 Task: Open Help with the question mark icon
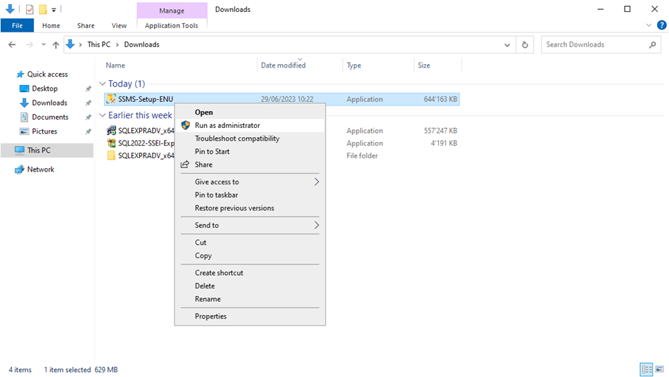[x=661, y=25]
